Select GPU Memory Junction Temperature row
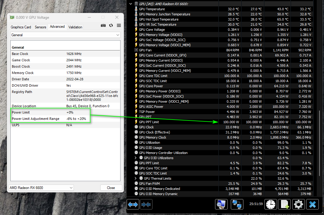This screenshot has height=215, width=324. click(224, 14)
